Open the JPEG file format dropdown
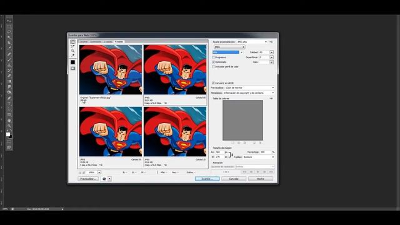The width and height of the screenshot is (400, 225). pos(229,47)
